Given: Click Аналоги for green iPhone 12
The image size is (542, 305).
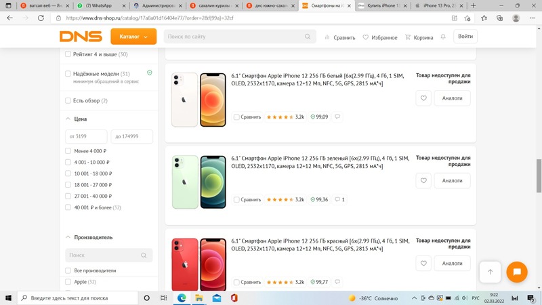Looking at the screenshot, I should tap(452, 181).
